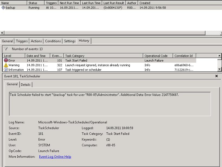
Task: Close the Event 101 details pane
Action: (217, 76)
